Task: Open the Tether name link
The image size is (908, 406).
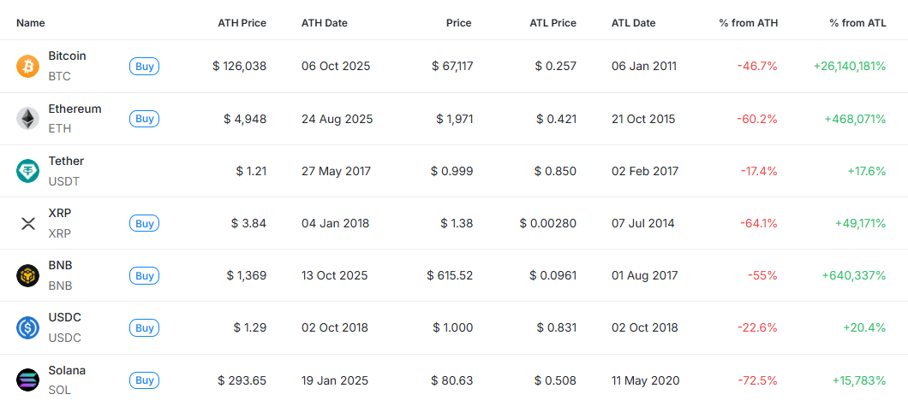Action: (66, 161)
